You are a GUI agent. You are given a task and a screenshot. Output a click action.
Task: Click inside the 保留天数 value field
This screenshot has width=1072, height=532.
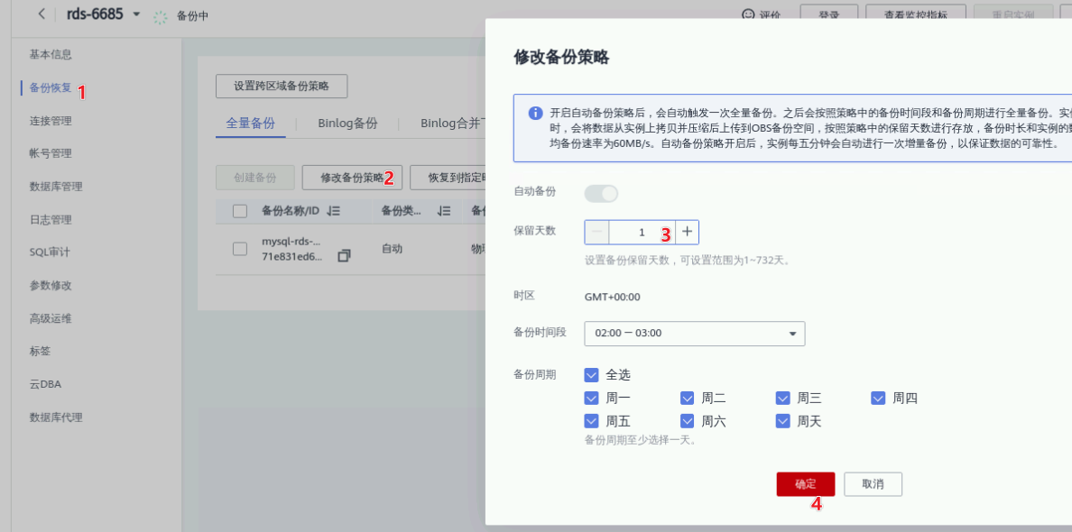tap(641, 232)
